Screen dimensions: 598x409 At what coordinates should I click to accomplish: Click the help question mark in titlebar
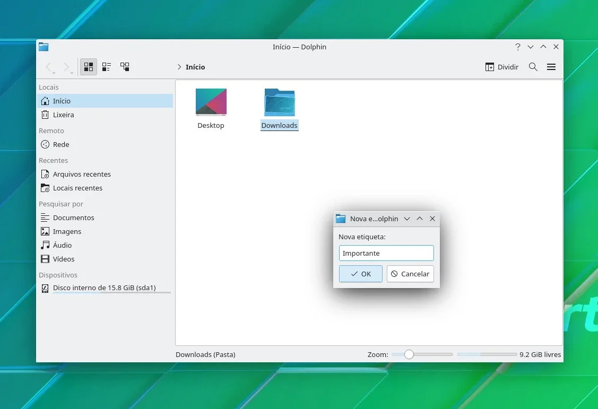tap(517, 47)
